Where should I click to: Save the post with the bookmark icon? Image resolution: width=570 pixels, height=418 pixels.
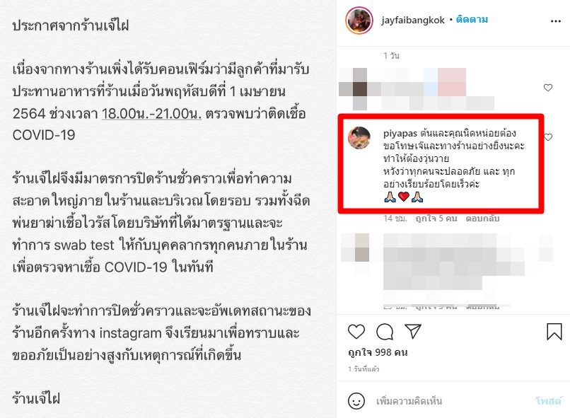click(x=554, y=332)
